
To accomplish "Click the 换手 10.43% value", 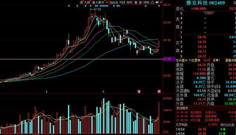I will (x=231, y=82).
